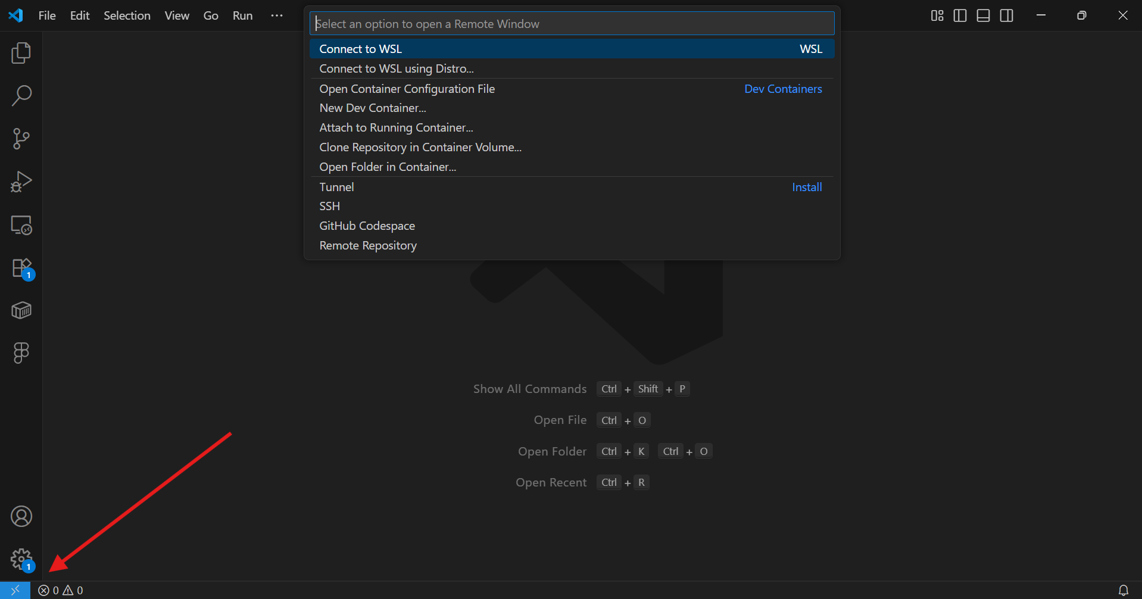Screen dimensions: 1142x599
Task: Click Install link next to Tunnel
Action: pyautogui.click(x=806, y=187)
